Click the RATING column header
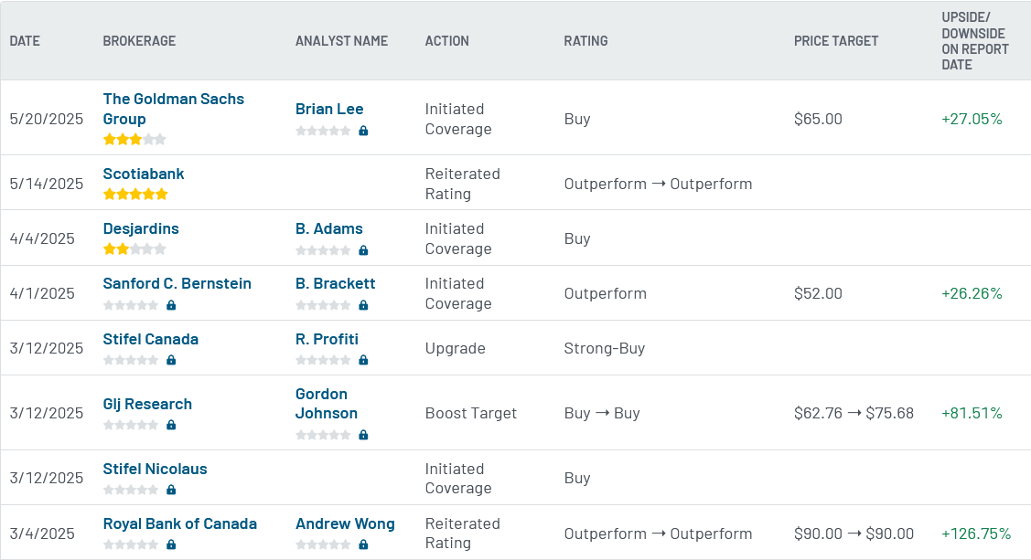Viewport: 1031px width, 560px height. [x=585, y=41]
